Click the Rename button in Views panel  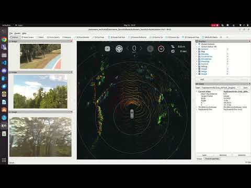242,155
